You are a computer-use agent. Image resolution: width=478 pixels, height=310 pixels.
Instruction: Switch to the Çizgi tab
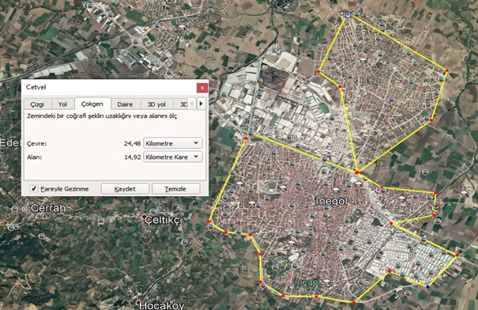pyautogui.click(x=37, y=104)
